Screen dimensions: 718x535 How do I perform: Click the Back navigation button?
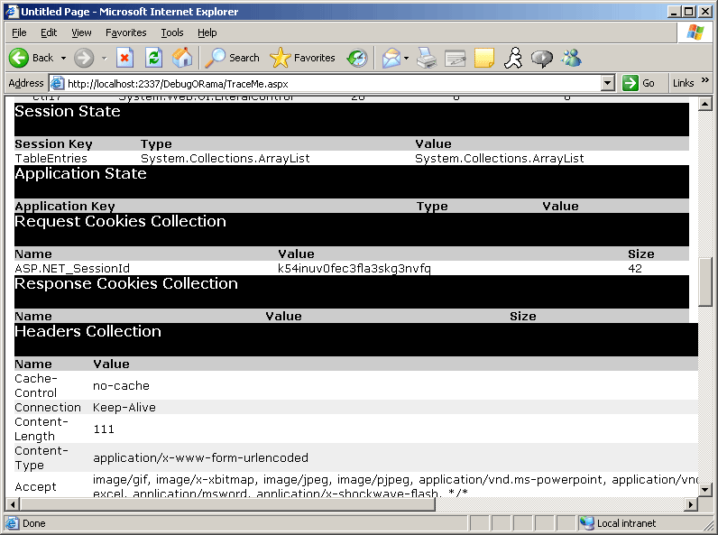tap(32, 58)
